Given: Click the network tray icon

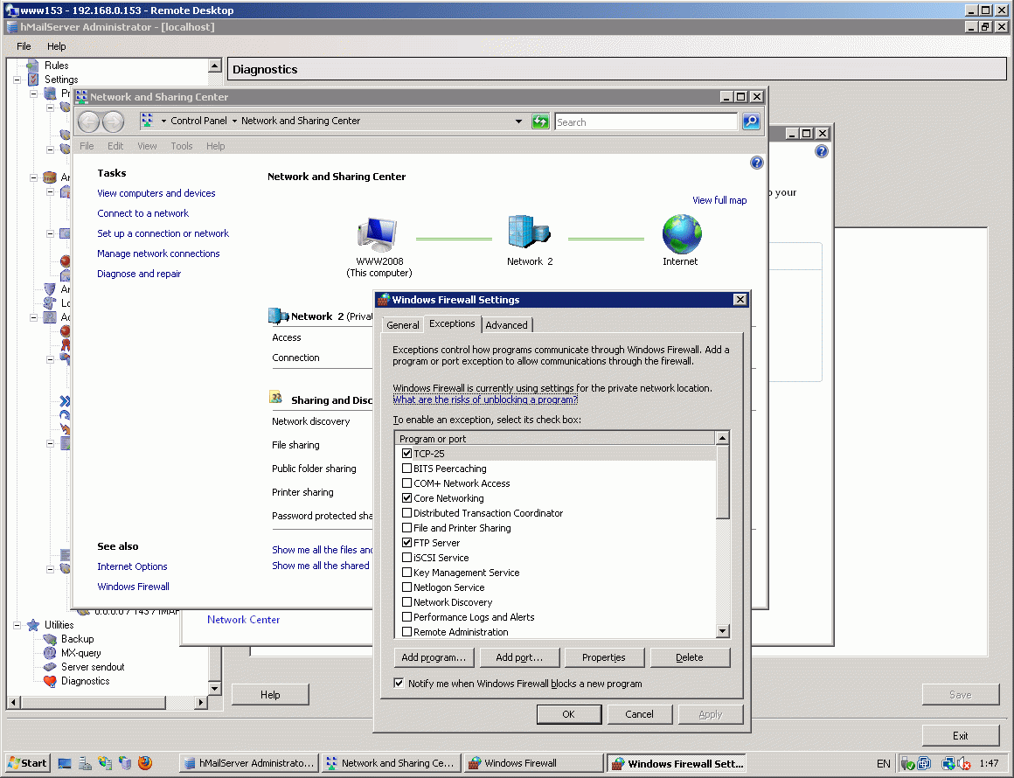Looking at the screenshot, I should click(x=948, y=764).
